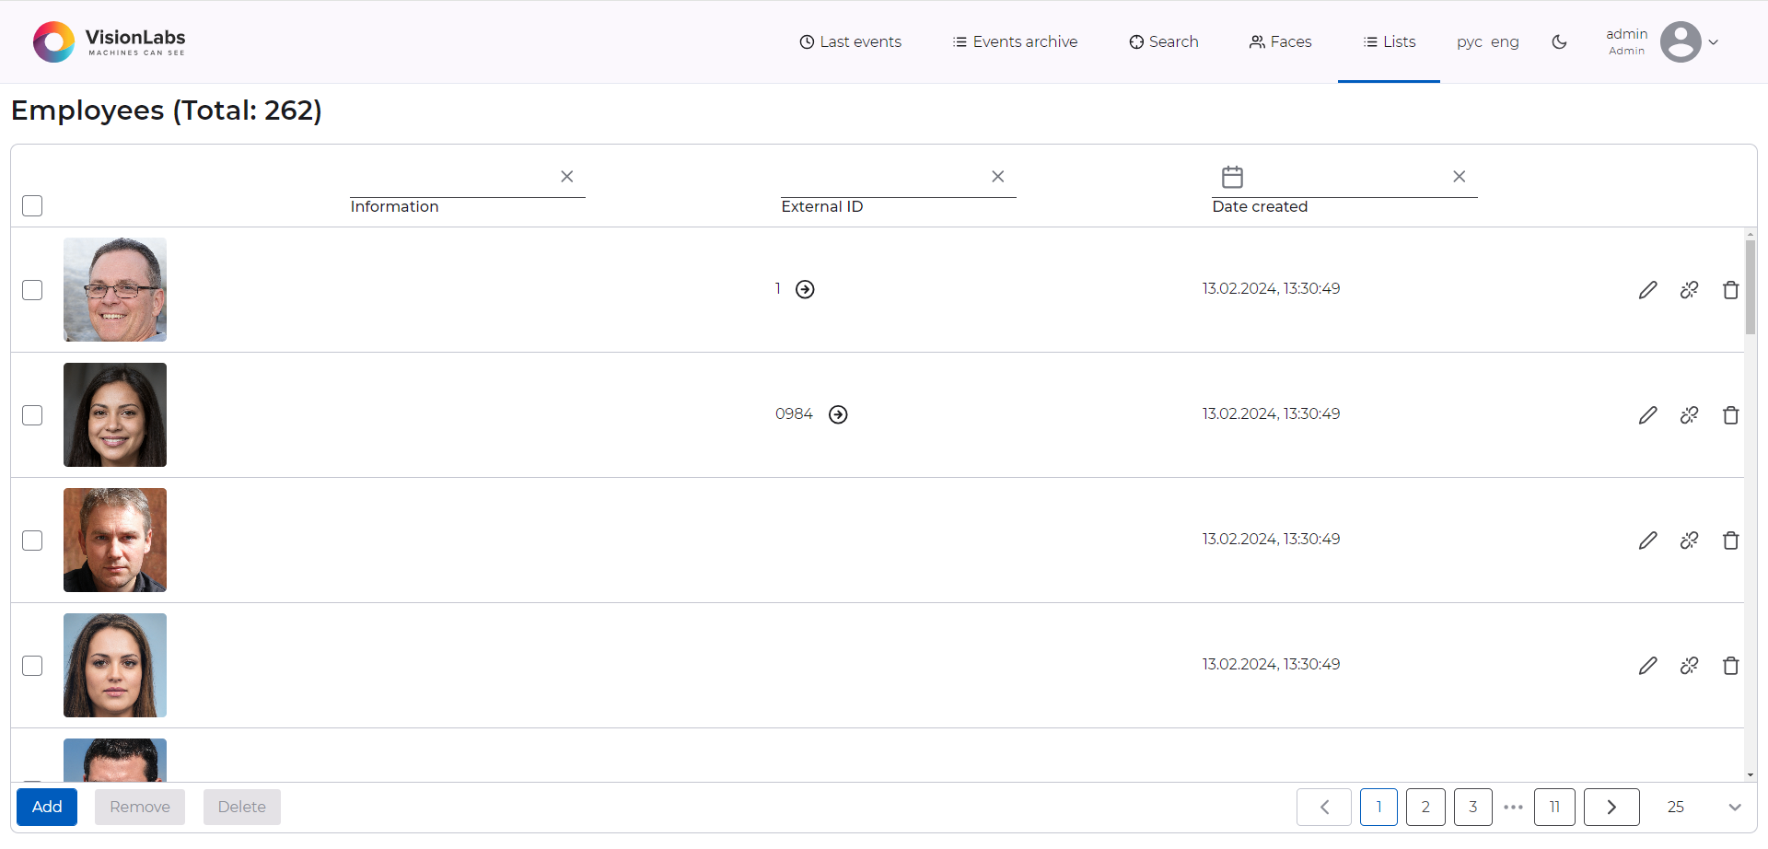Jump to page 11
The image size is (1768, 849).
(x=1554, y=807)
